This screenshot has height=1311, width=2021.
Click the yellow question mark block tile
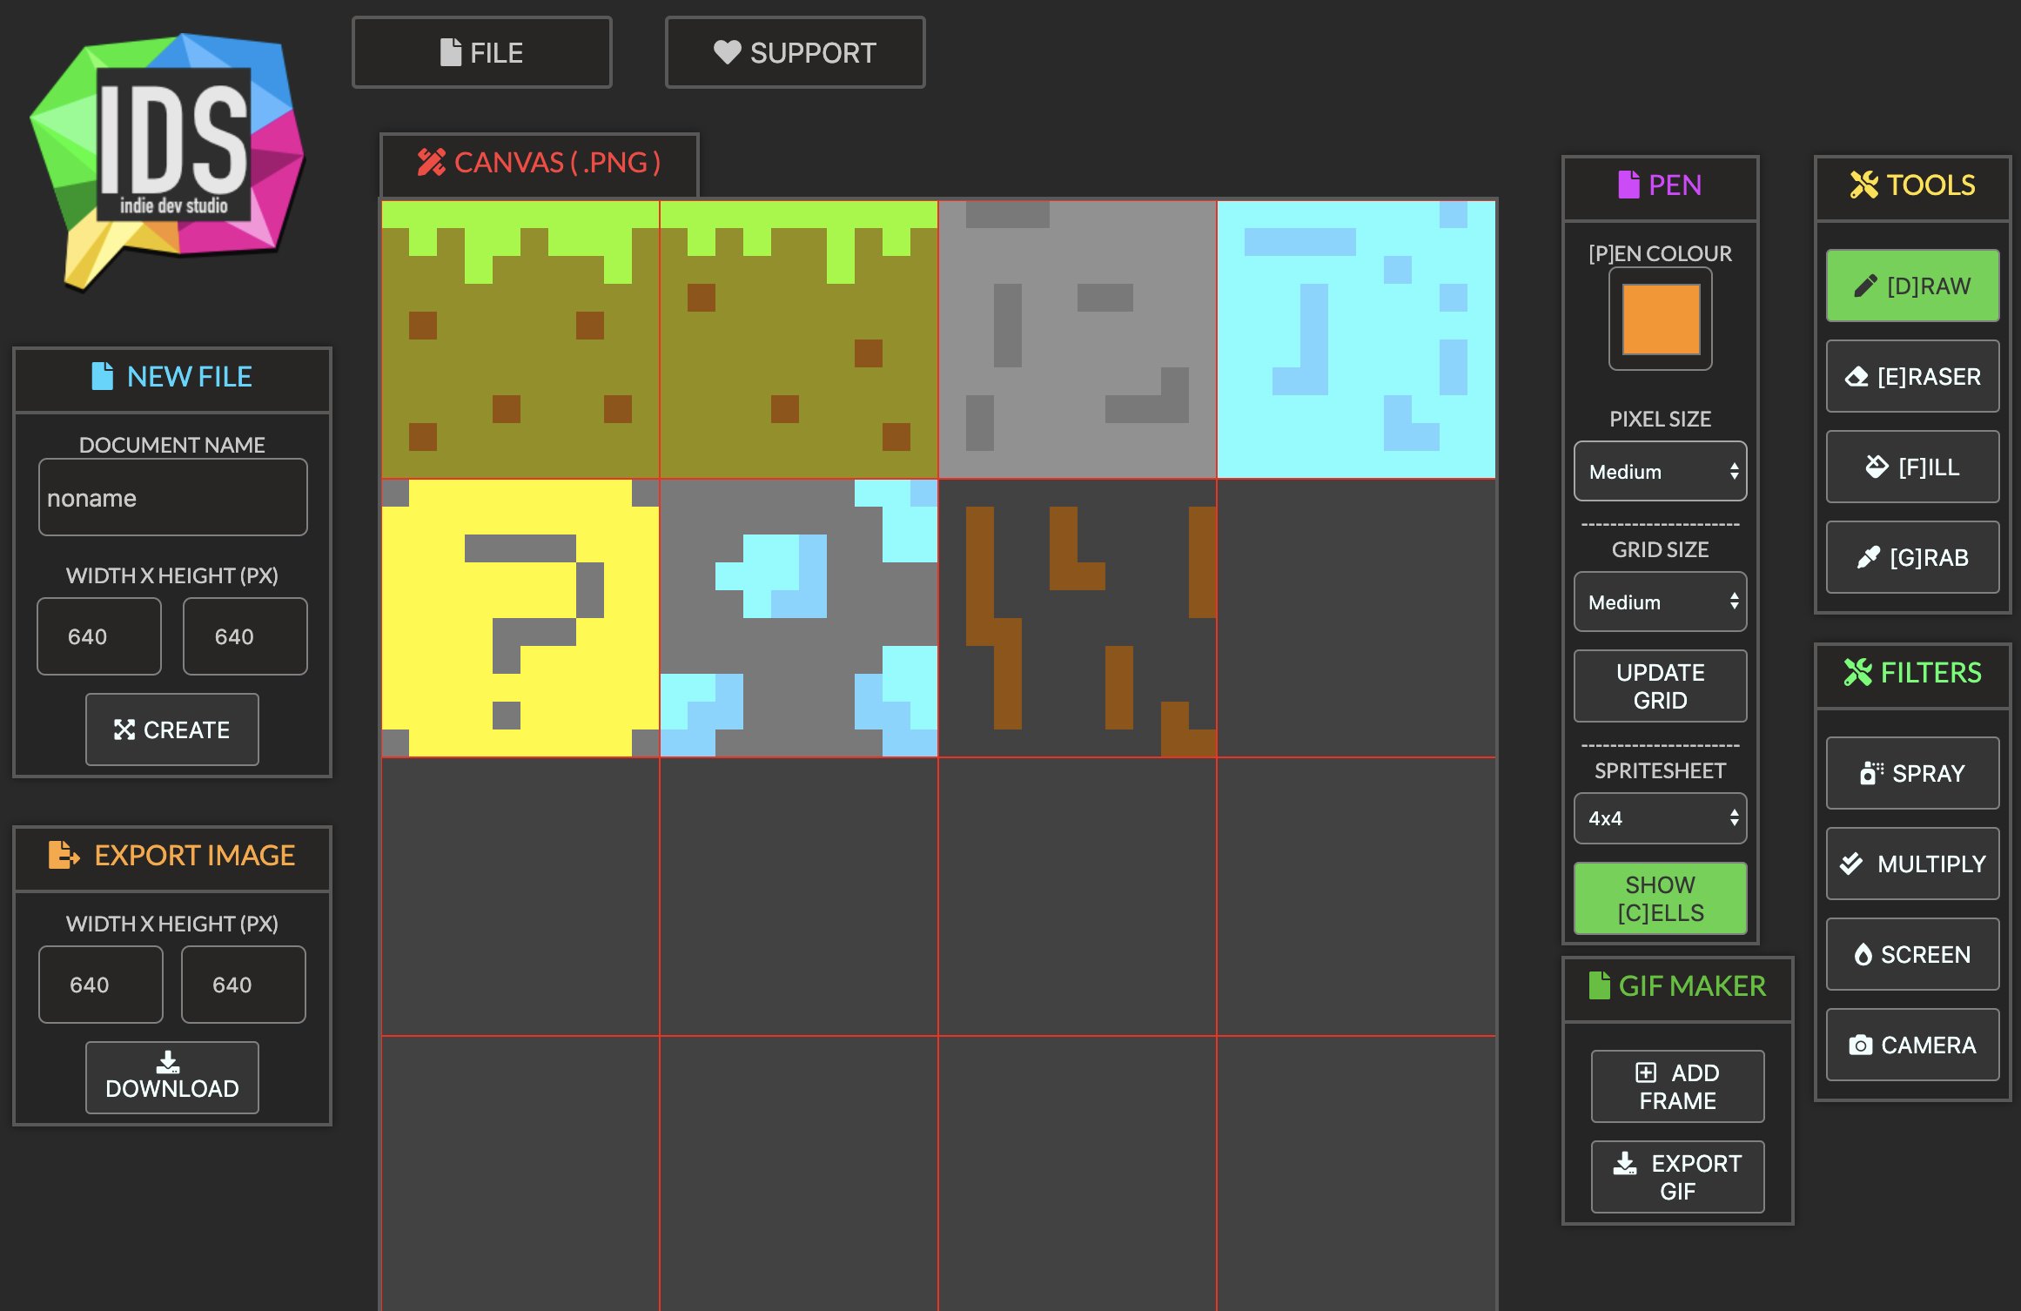(520, 618)
